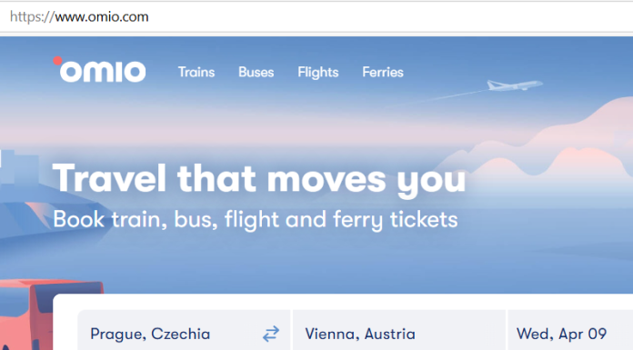Click the white search card's top edge
This screenshot has height=350, width=633.
coord(343,295)
